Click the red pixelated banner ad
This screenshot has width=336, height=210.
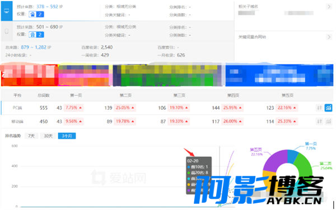(29, 75)
